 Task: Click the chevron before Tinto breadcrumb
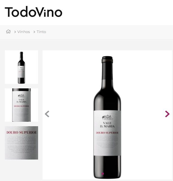pos(34,32)
